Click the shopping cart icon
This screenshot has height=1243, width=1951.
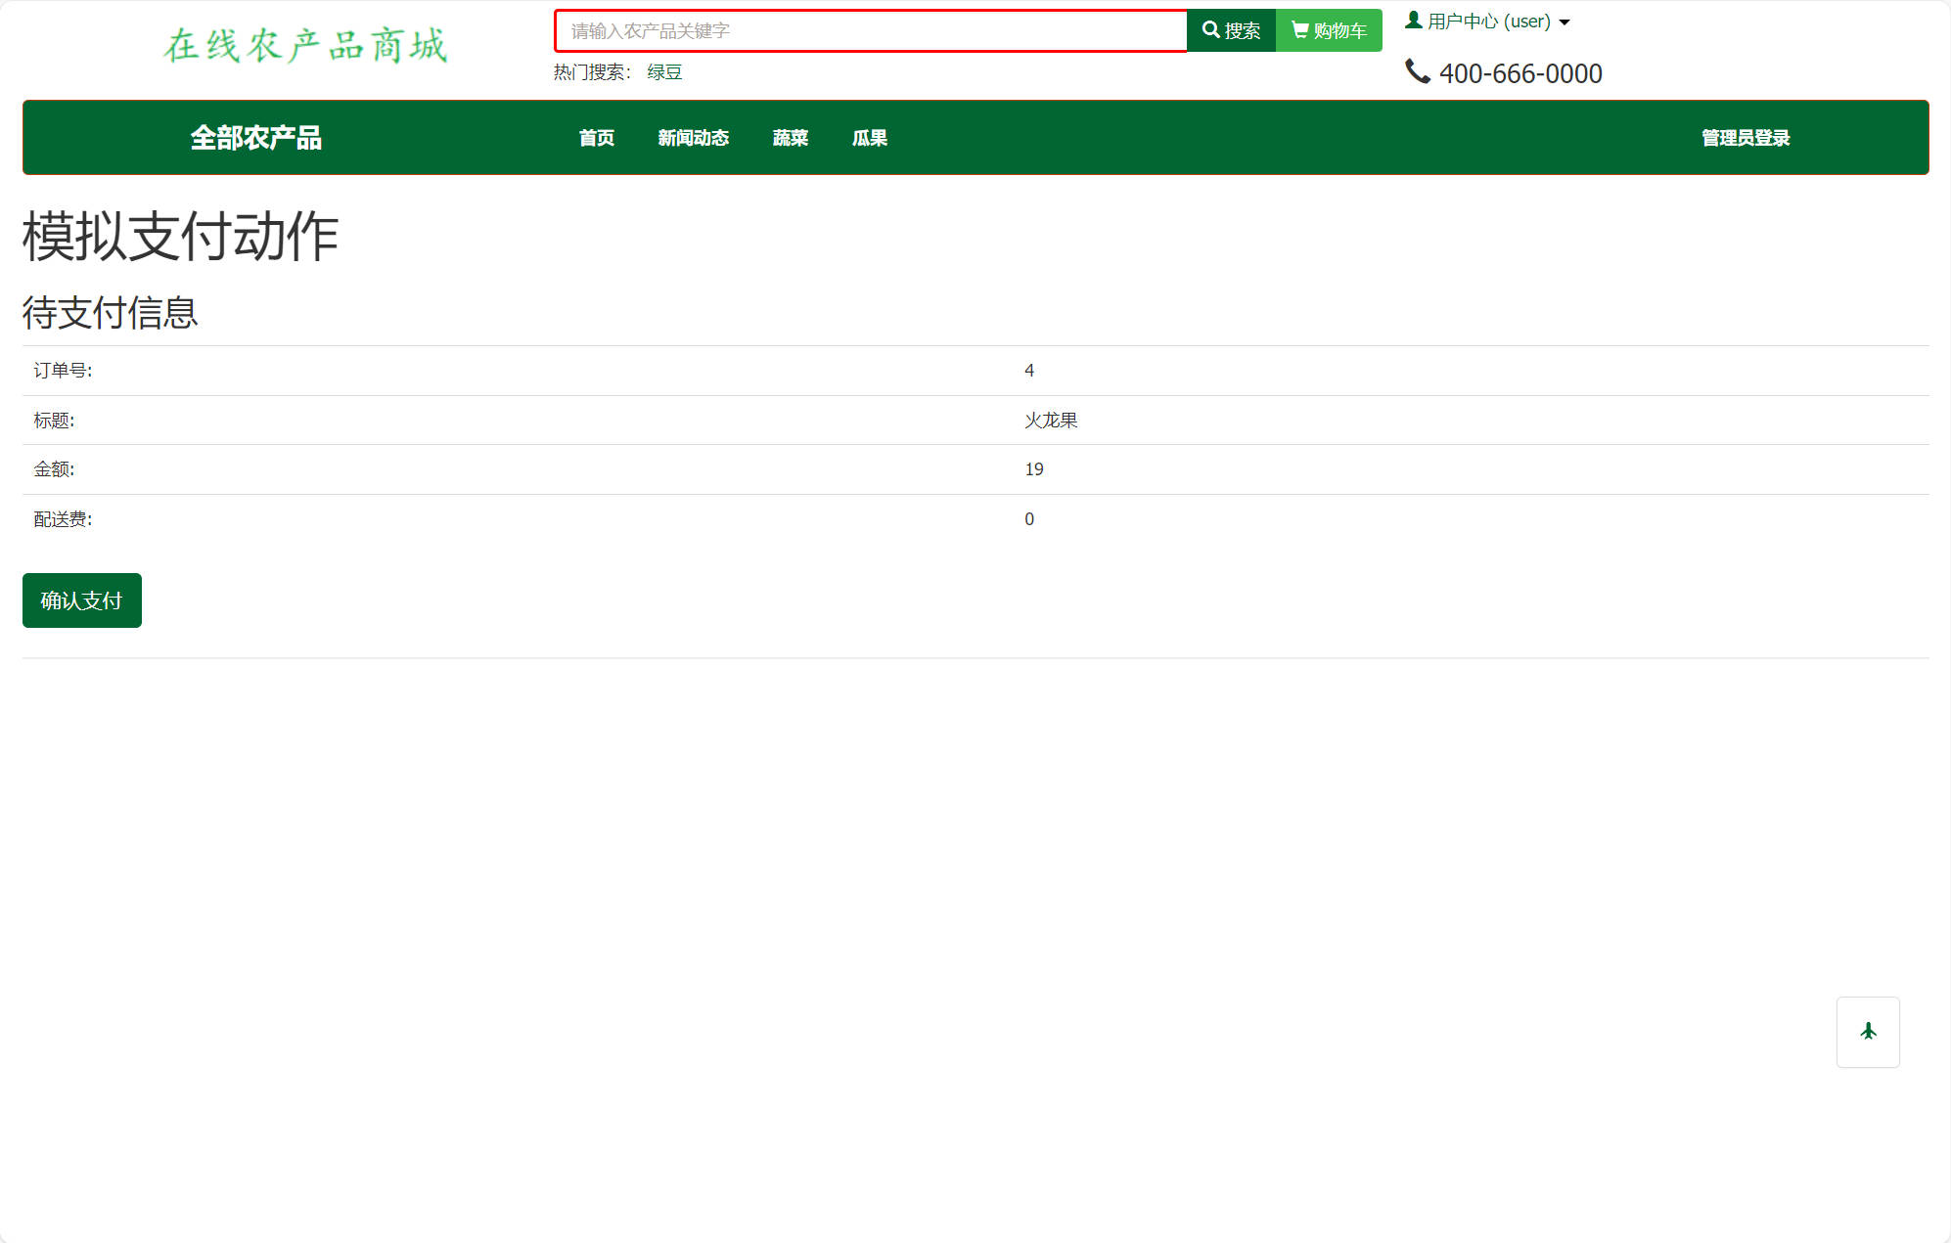(x=1299, y=30)
